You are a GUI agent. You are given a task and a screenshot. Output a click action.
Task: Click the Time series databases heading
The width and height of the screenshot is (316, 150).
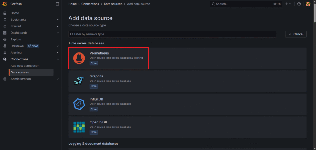click(x=86, y=43)
